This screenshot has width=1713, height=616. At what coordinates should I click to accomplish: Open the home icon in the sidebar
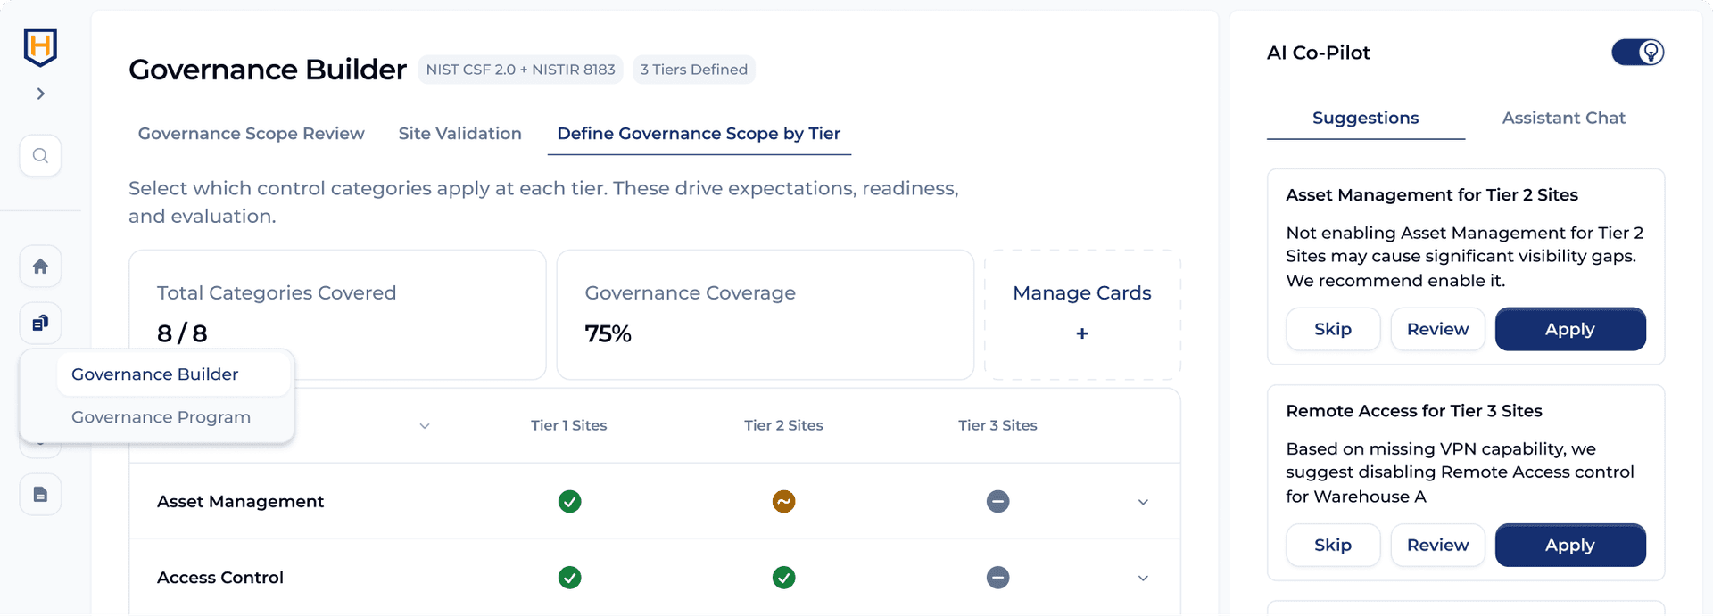pos(40,266)
